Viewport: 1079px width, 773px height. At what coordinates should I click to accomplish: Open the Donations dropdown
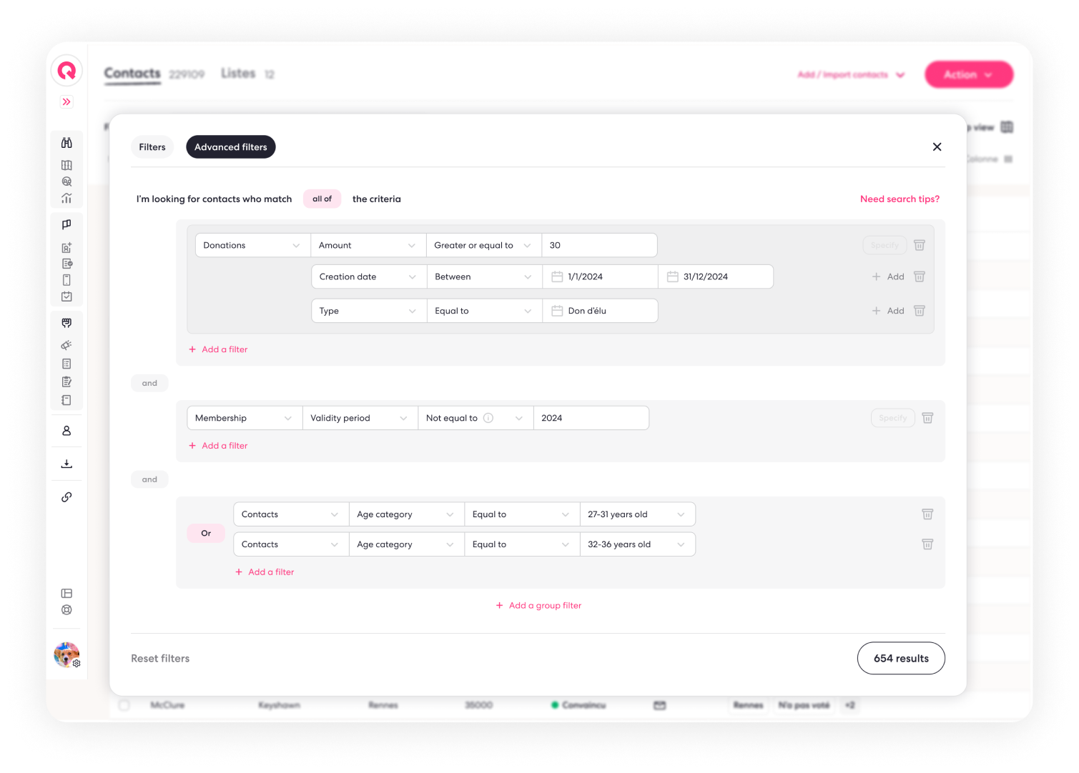252,245
